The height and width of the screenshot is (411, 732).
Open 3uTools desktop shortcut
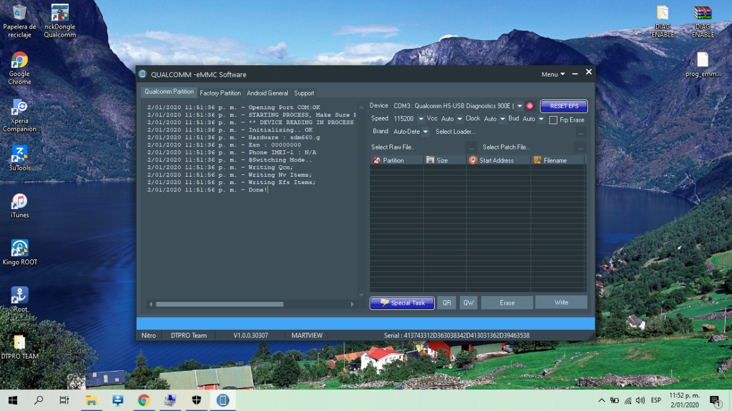coord(19,158)
